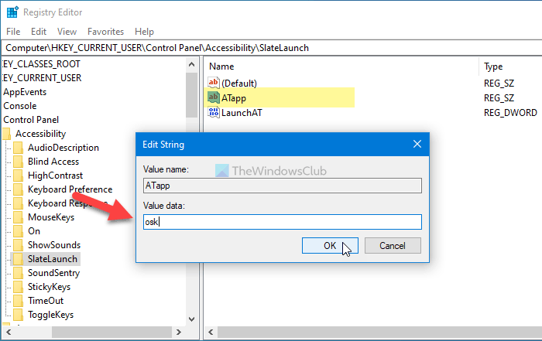Click the tree pane horizontal scrollbar thumb
This screenshot has height=341, width=542.
tap(111, 332)
